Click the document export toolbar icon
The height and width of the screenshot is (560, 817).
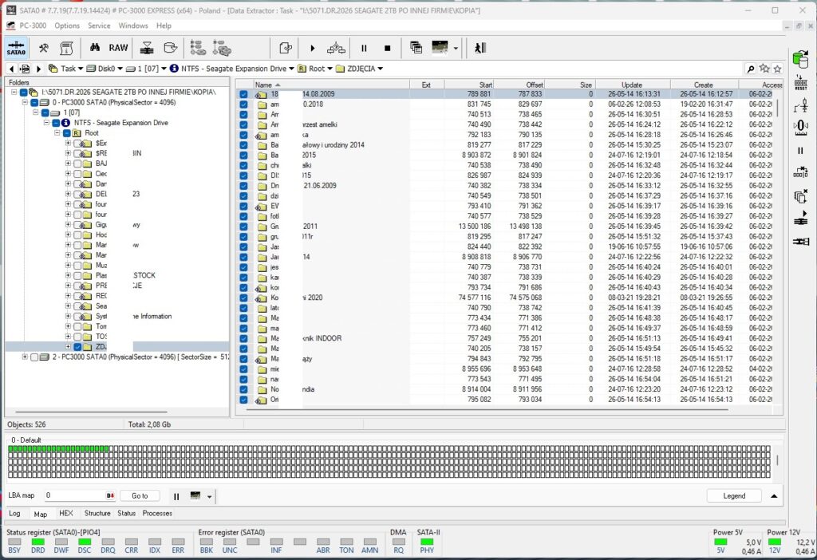(286, 48)
